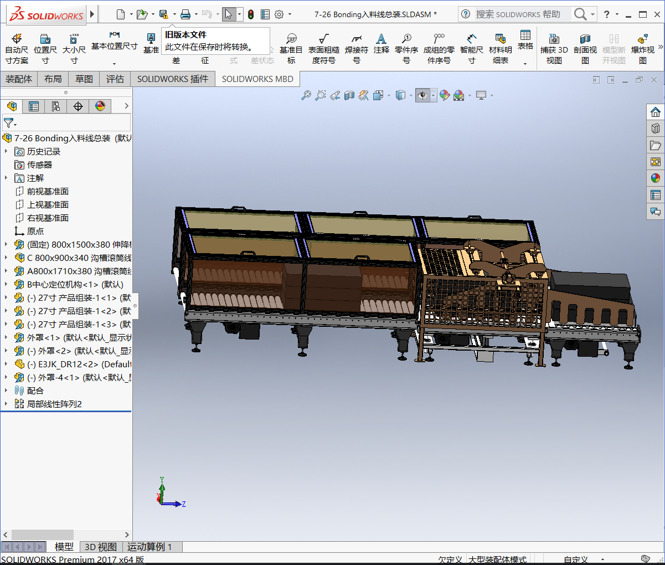
Task: Expand the 历史记录 tree node
Action: (6, 151)
